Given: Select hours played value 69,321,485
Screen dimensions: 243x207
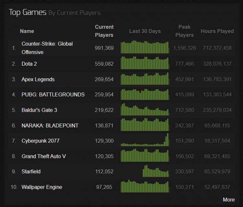Looking at the screenshot, I should (x=217, y=156).
